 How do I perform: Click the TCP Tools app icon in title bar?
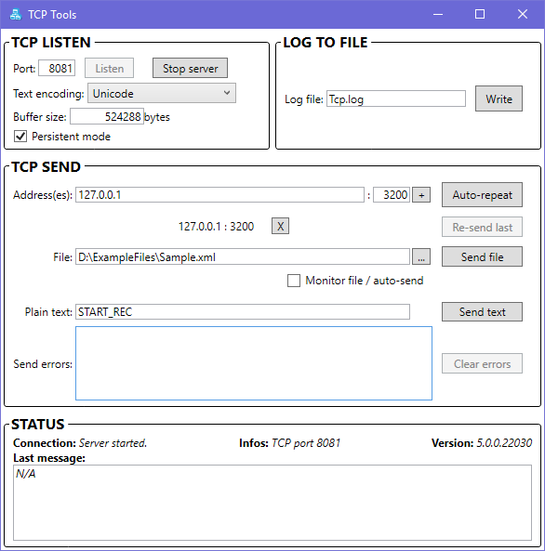point(16,15)
